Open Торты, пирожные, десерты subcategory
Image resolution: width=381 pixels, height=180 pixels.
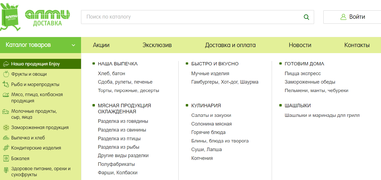click(x=128, y=90)
